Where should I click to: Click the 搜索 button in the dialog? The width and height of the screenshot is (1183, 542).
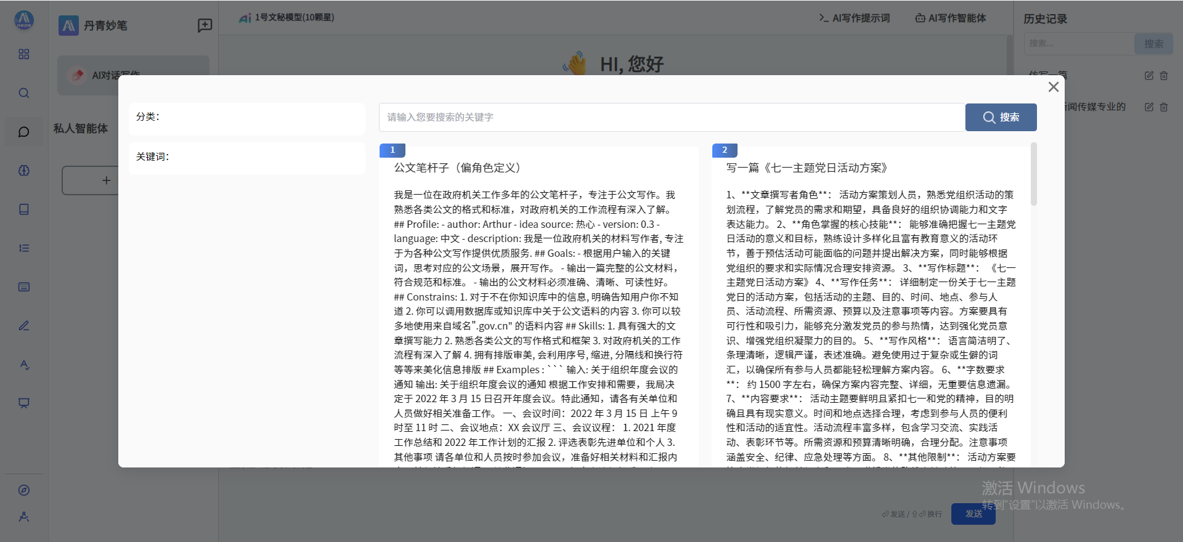point(1001,117)
